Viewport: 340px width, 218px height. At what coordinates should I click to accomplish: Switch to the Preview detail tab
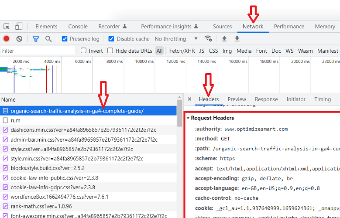tap(237, 99)
